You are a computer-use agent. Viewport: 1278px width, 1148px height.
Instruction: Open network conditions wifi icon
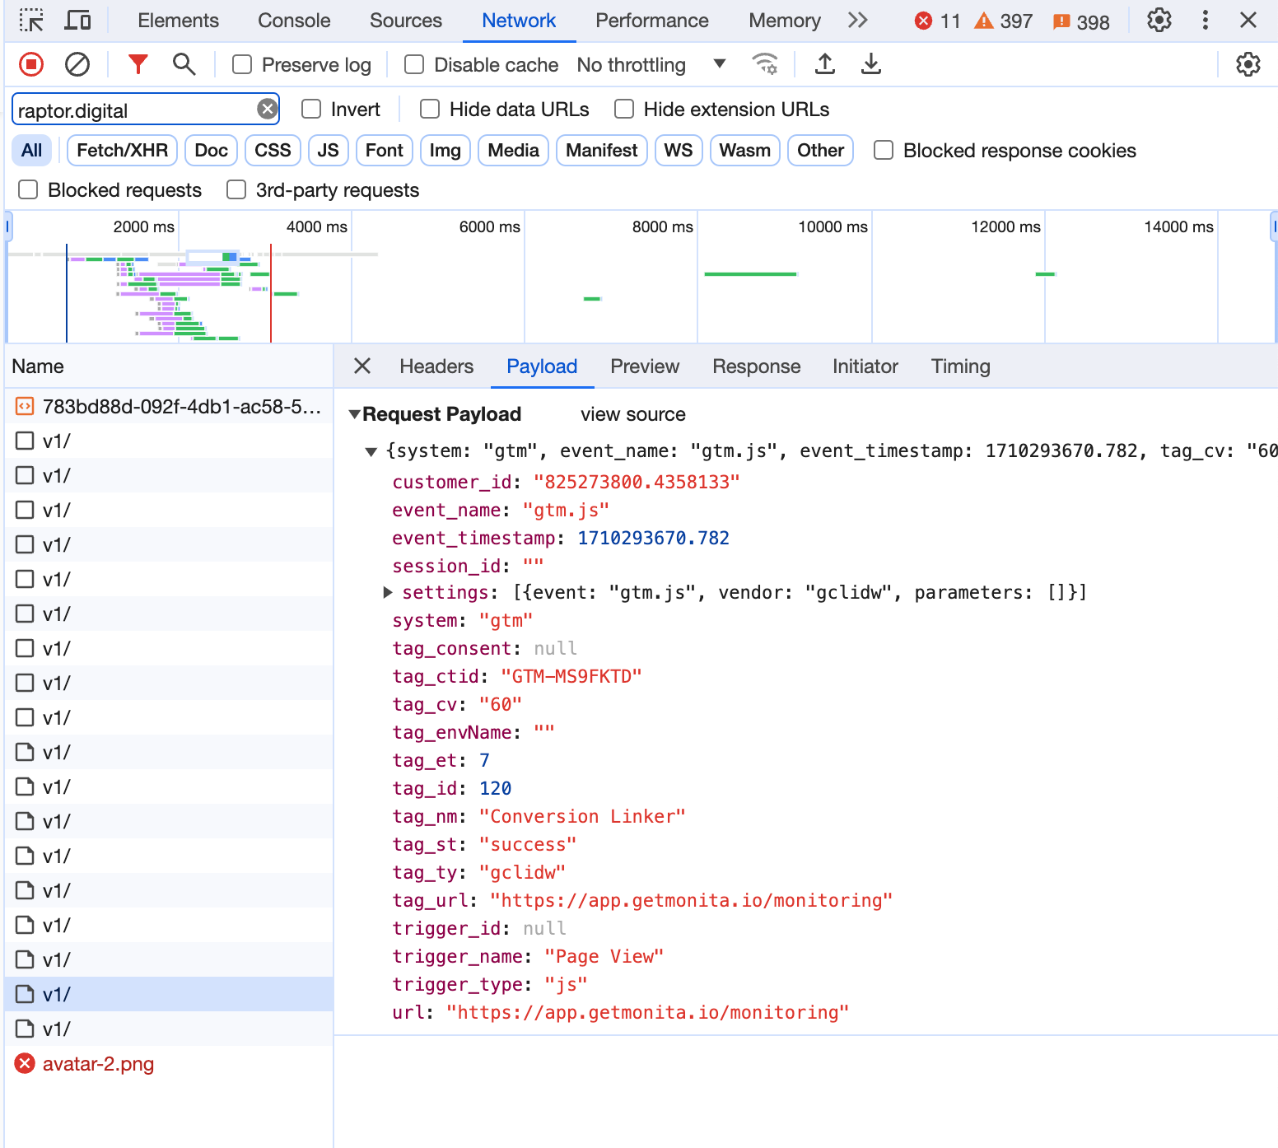coord(765,64)
